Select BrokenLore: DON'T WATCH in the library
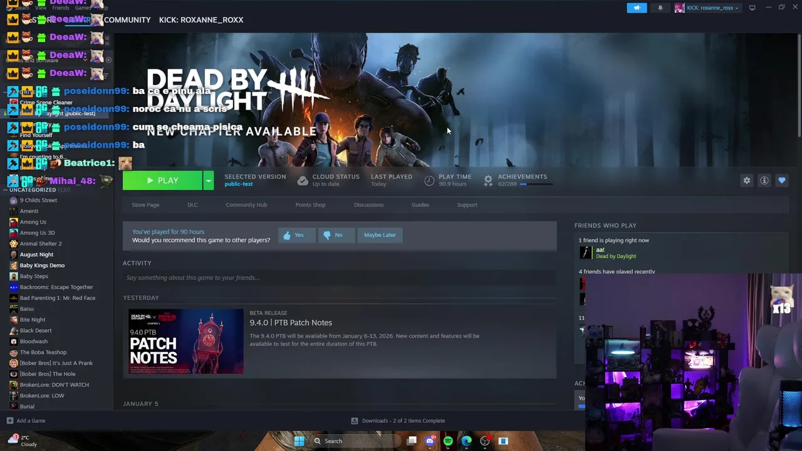Viewport: 802px width, 451px height. coord(54,385)
